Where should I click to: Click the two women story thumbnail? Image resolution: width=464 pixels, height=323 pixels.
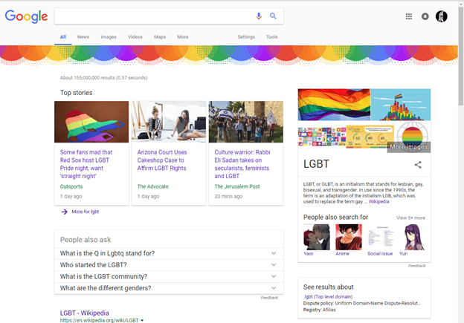click(169, 122)
